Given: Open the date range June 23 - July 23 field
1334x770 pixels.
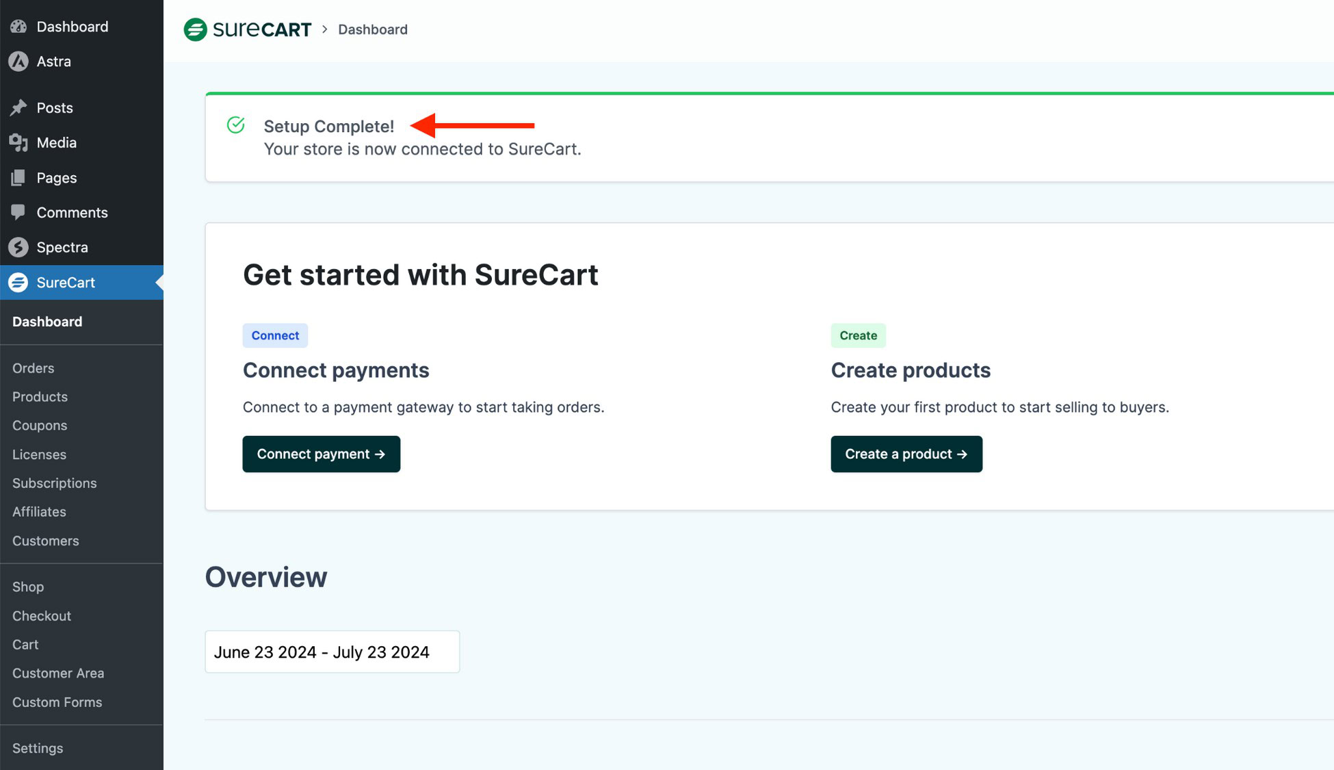Looking at the screenshot, I should point(332,652).
